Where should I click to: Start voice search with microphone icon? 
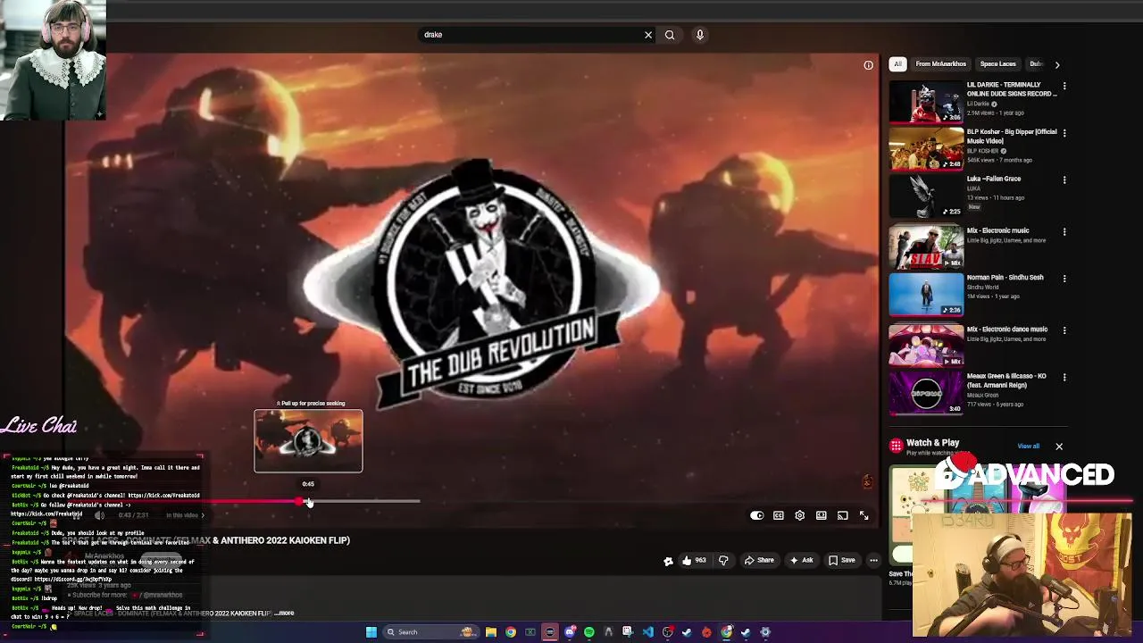pos(700,35)
